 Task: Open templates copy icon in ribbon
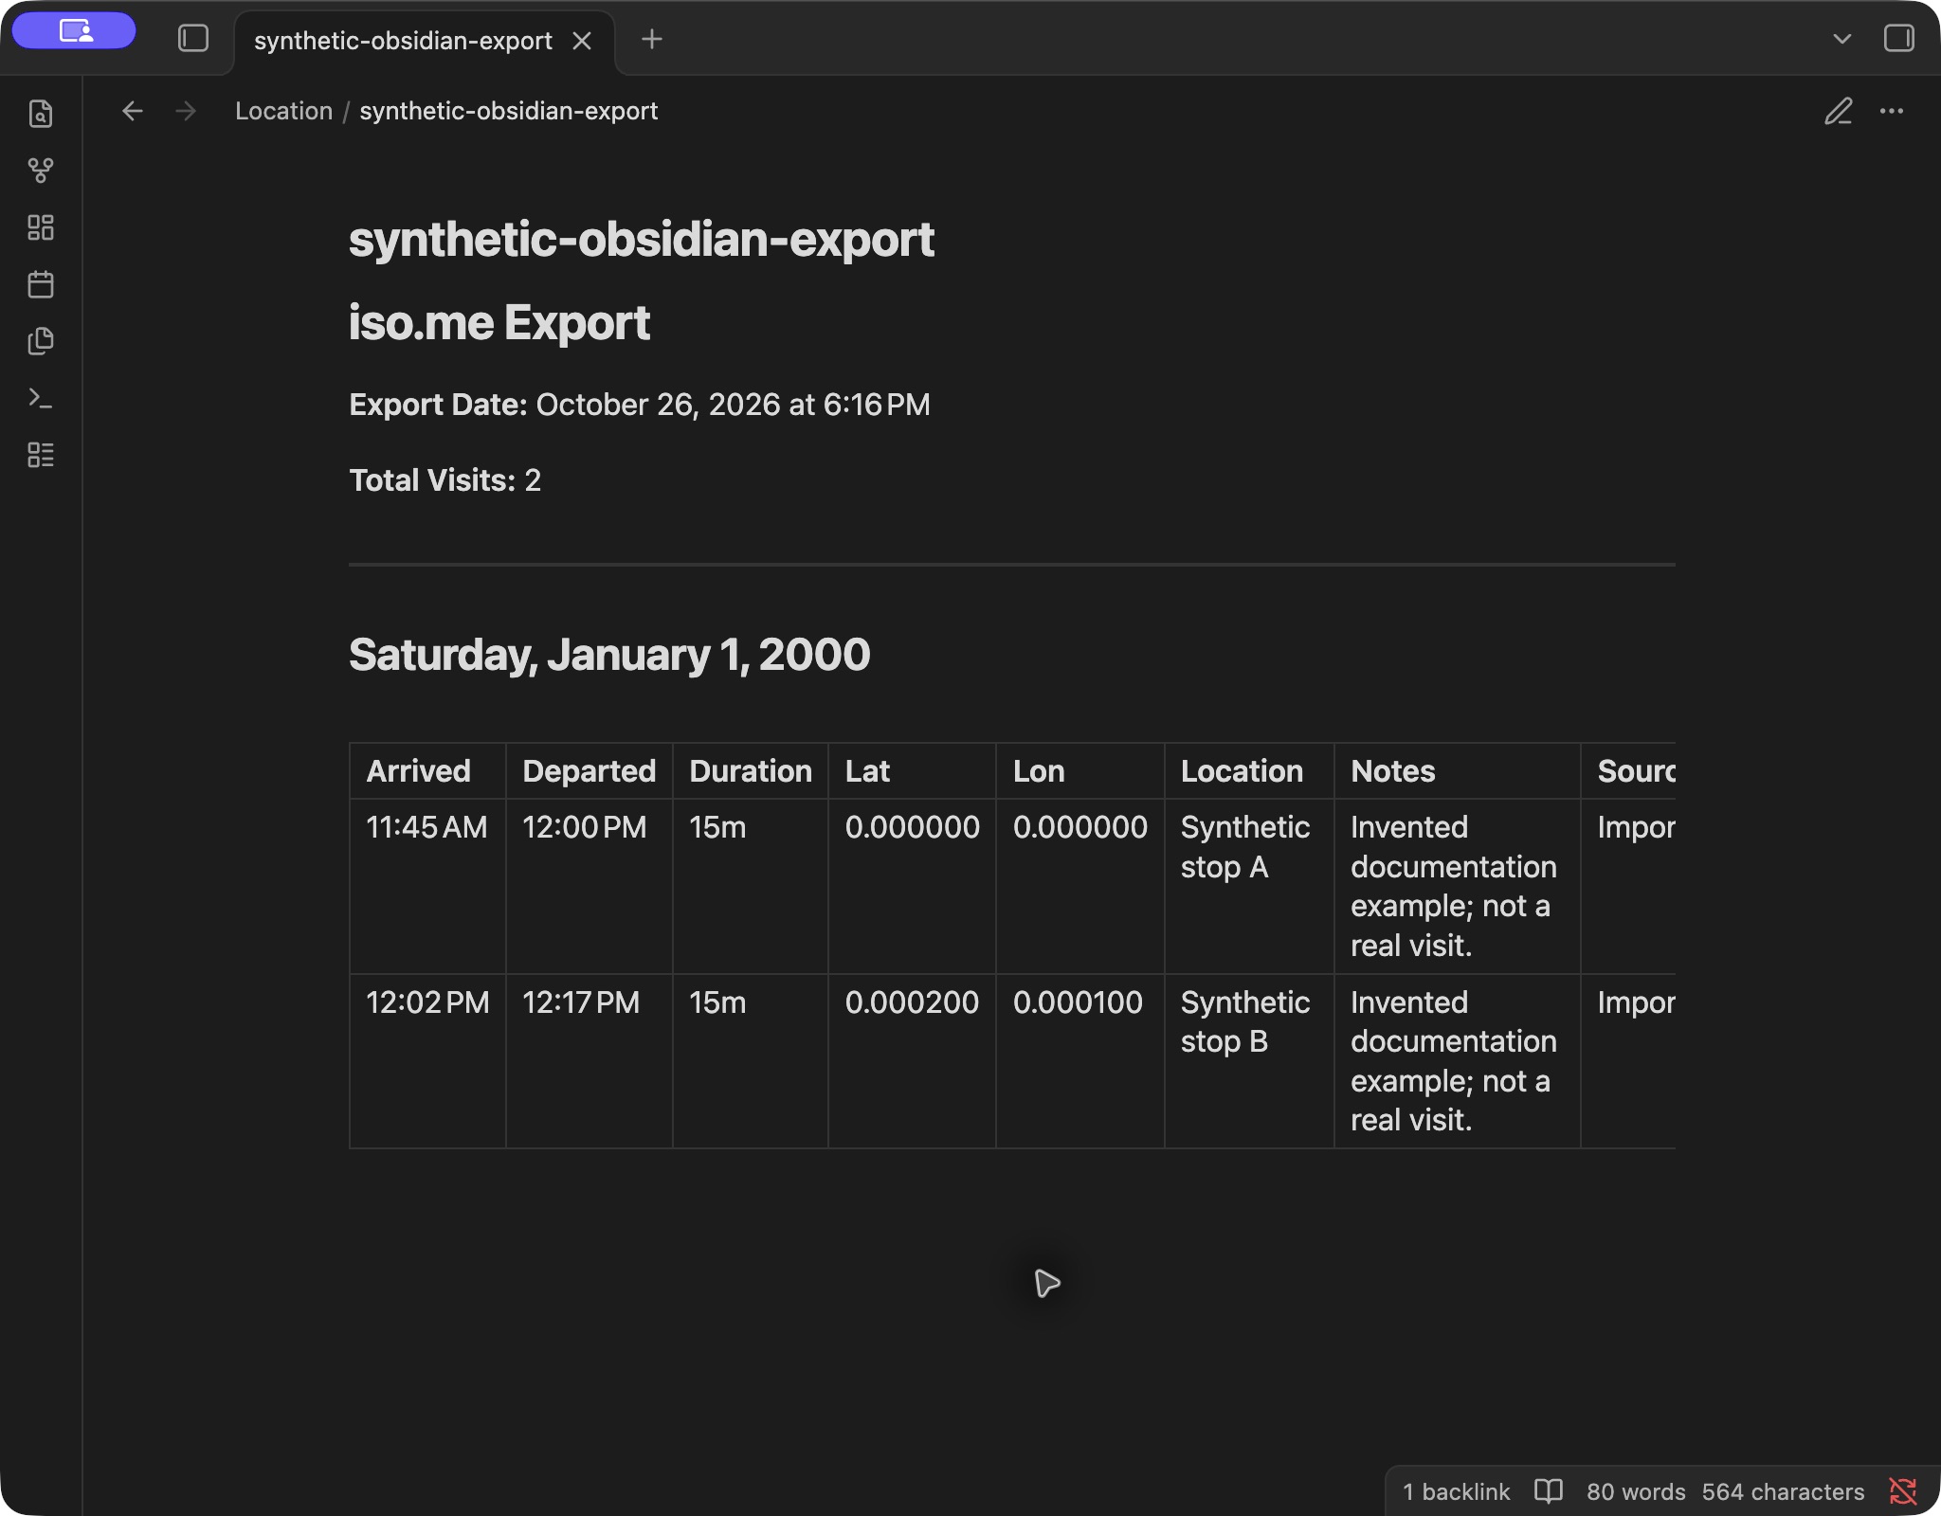click(41, 341)
